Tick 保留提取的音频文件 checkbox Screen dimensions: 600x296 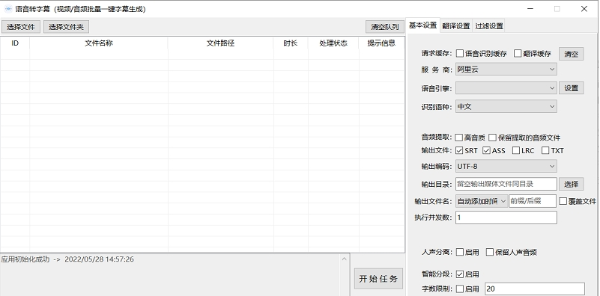492,138
